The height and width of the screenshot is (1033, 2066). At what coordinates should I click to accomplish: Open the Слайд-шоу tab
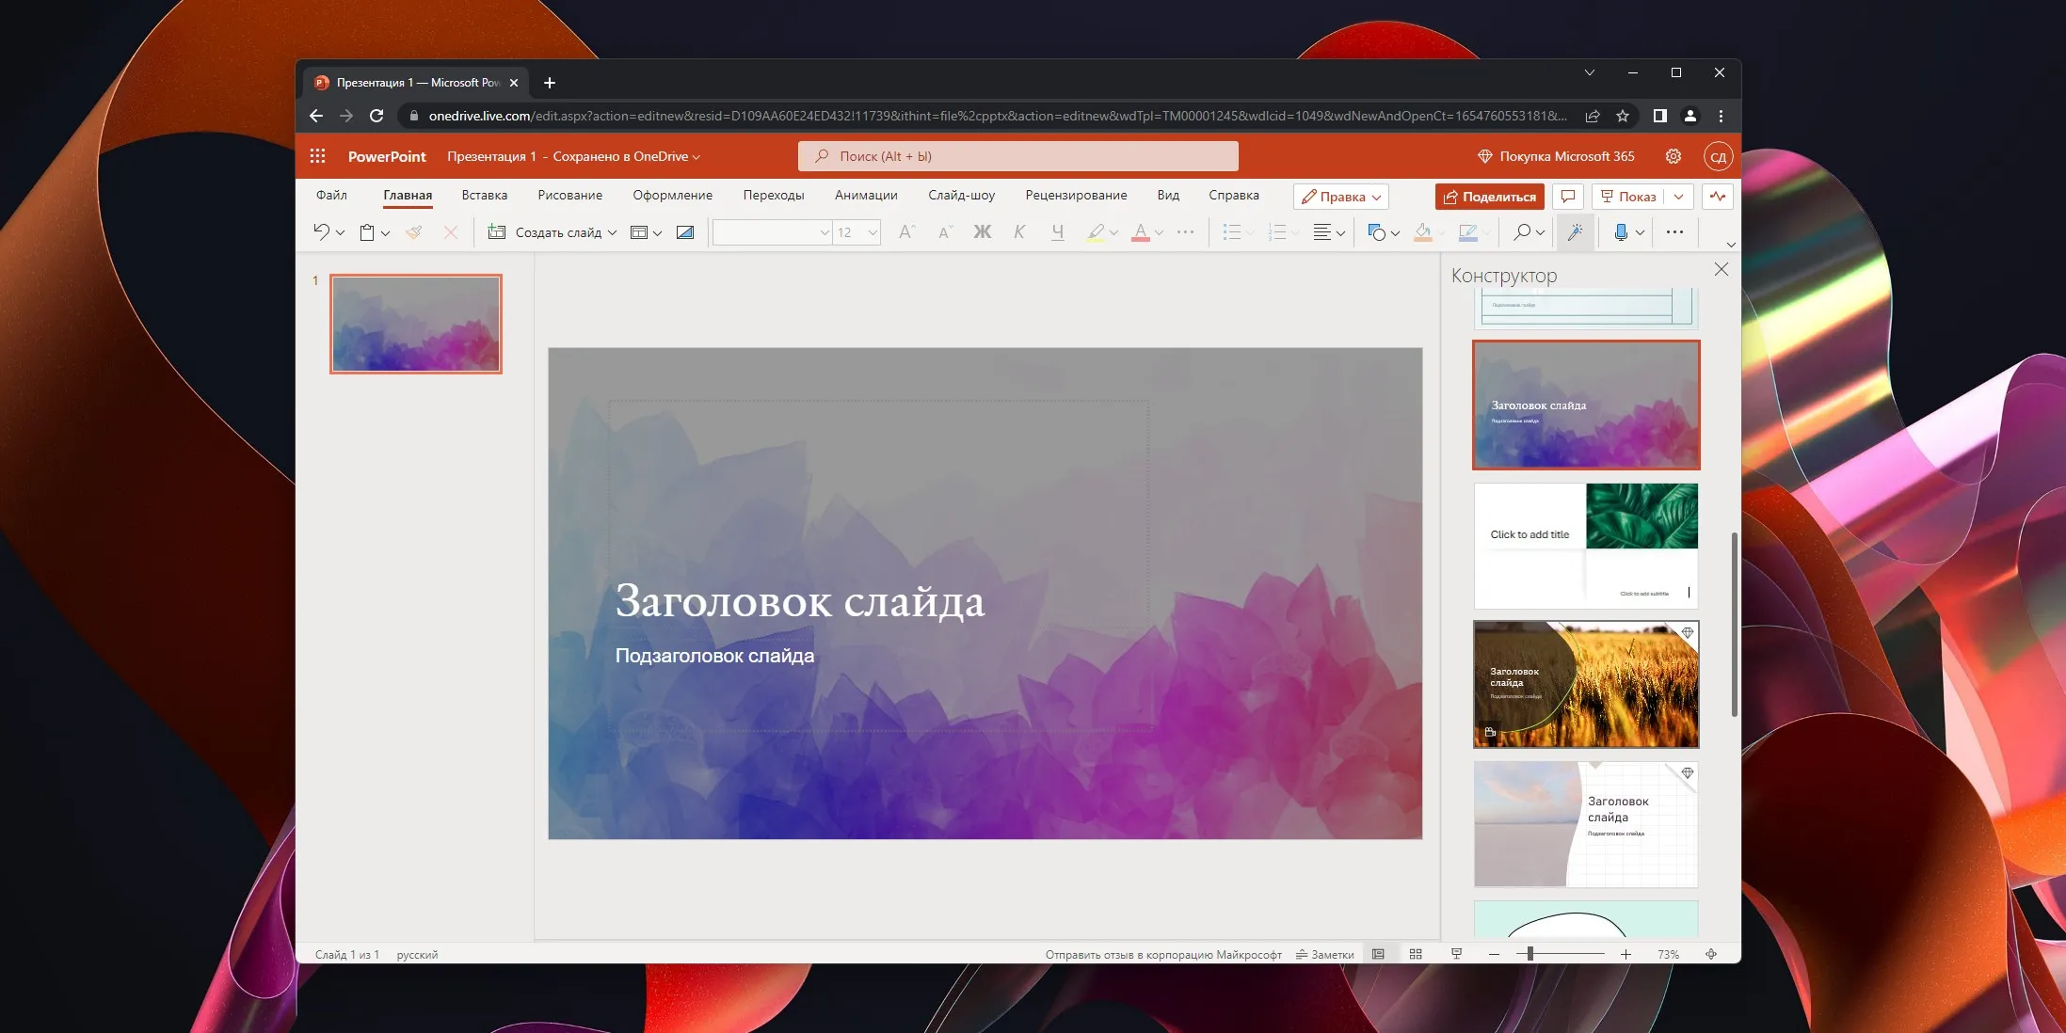pyautogui.click(x=961, y=195)
